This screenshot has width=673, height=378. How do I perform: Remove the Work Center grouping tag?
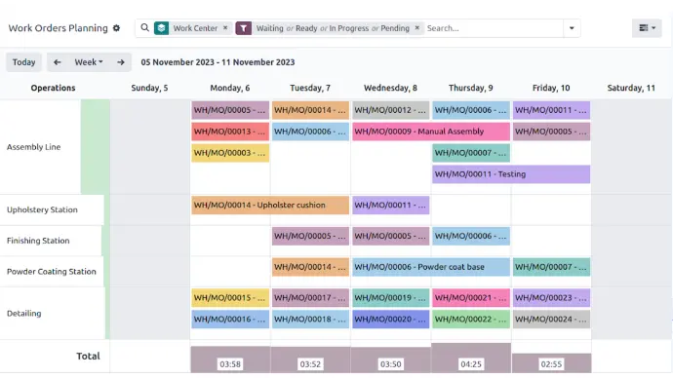[225, 28]
